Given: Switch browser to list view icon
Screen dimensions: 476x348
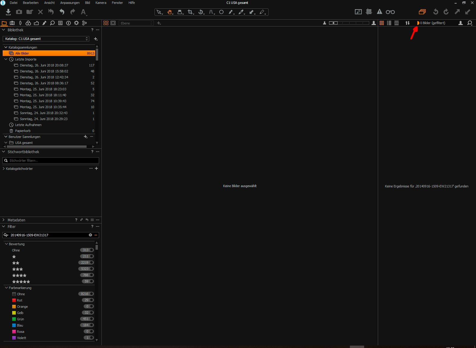Looking at the screenshot, I should (x=389, y=23).
